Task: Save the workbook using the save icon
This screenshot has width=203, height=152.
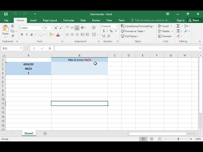Action: pos(6,14)
